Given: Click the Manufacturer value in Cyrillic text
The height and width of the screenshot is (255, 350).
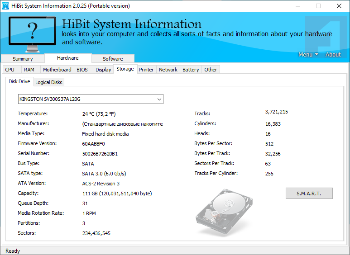Looking at the screenshot, I should coord(122,124).
